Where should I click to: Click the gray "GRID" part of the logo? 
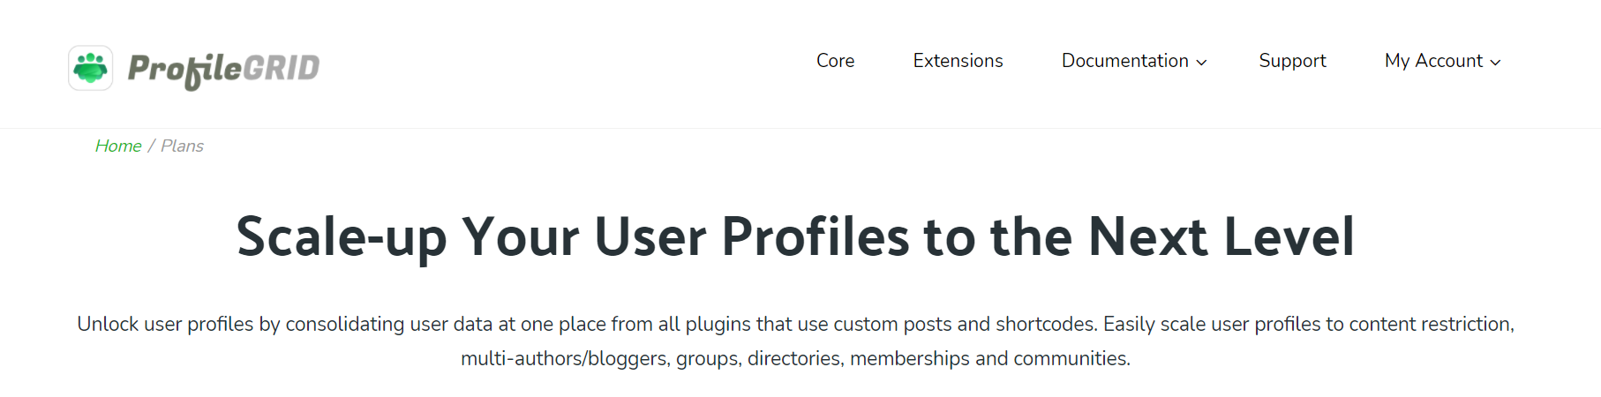tap(281, 68)
